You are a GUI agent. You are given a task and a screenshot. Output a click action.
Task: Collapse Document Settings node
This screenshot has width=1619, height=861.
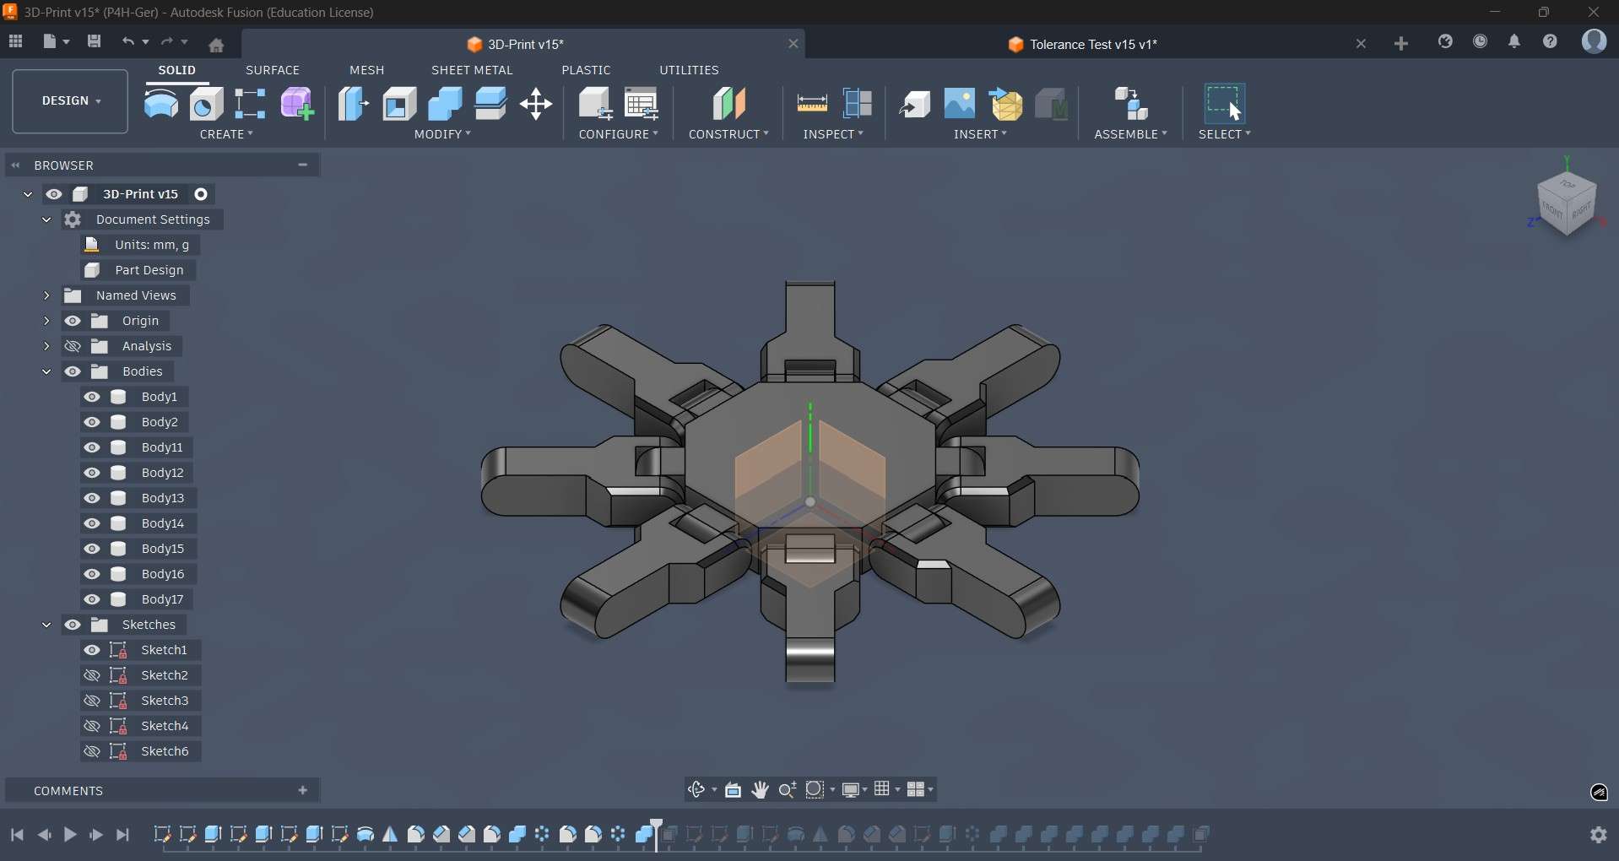coord(46,219)
